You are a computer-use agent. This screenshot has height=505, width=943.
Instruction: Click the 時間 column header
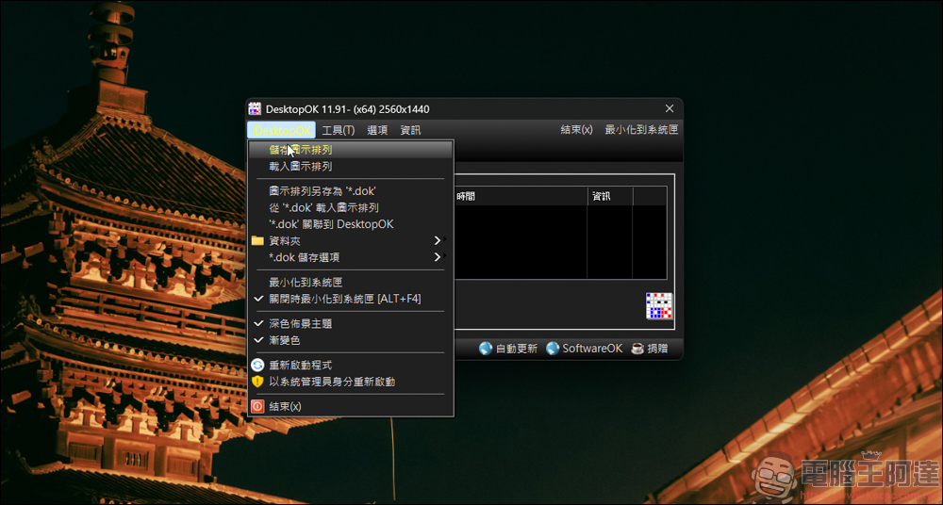click(521, 196)
